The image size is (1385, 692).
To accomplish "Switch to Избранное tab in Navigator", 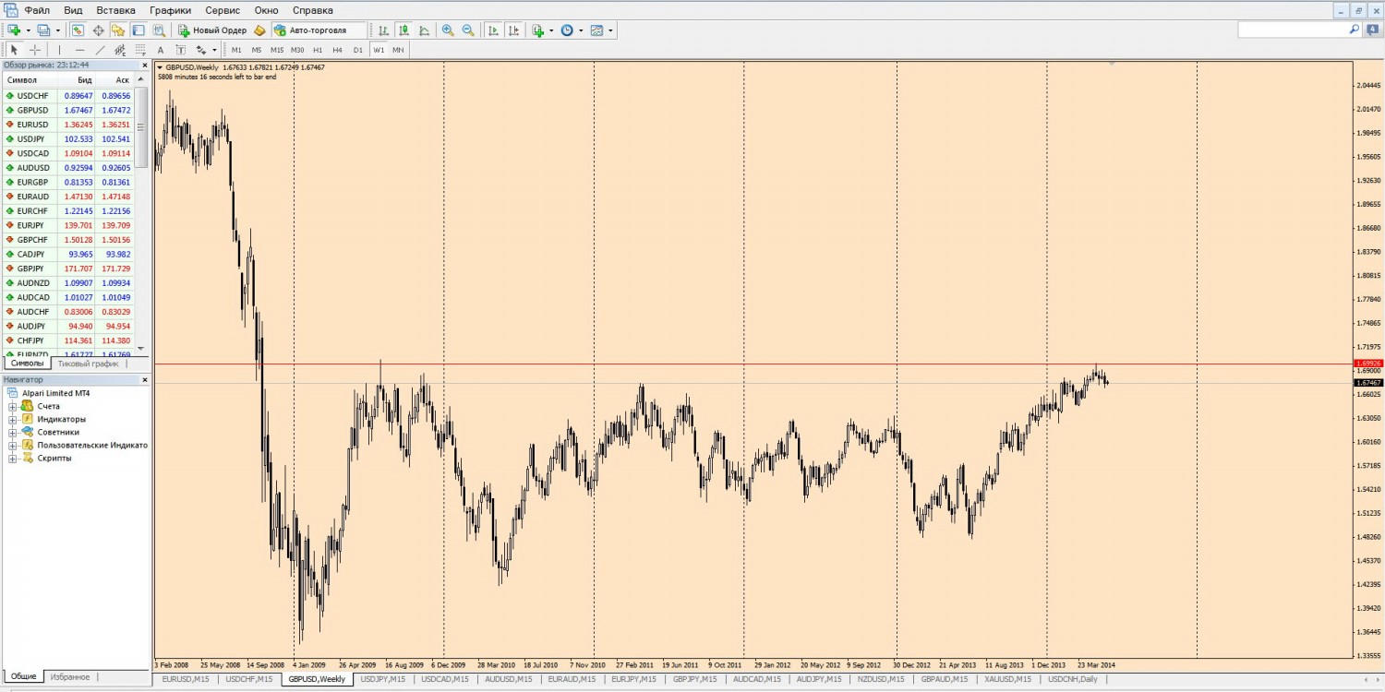I will coord(70,676).
